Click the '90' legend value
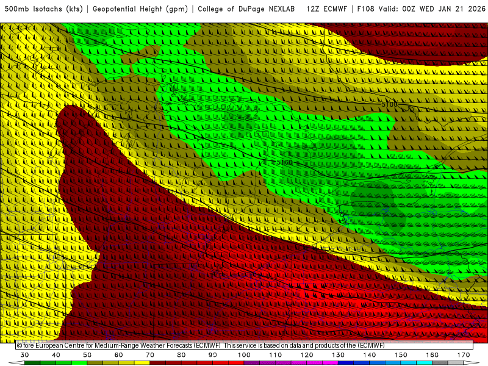Viewport: 488px width, 366px height. (213, 355)
